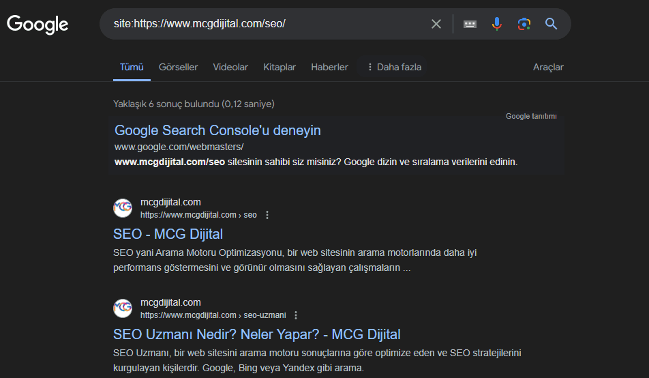Open more options for seo-uzmani result
This screenshot has height=378, width=649.
[x=296, y=315]
